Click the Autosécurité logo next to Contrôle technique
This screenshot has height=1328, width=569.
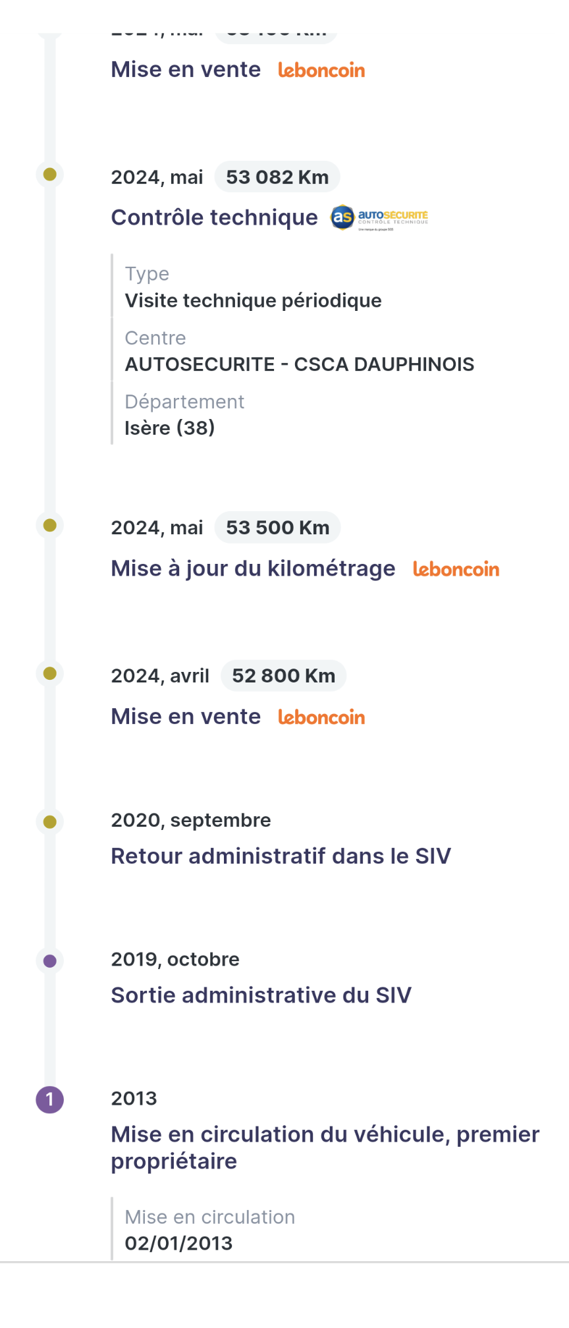pos(379,217)
